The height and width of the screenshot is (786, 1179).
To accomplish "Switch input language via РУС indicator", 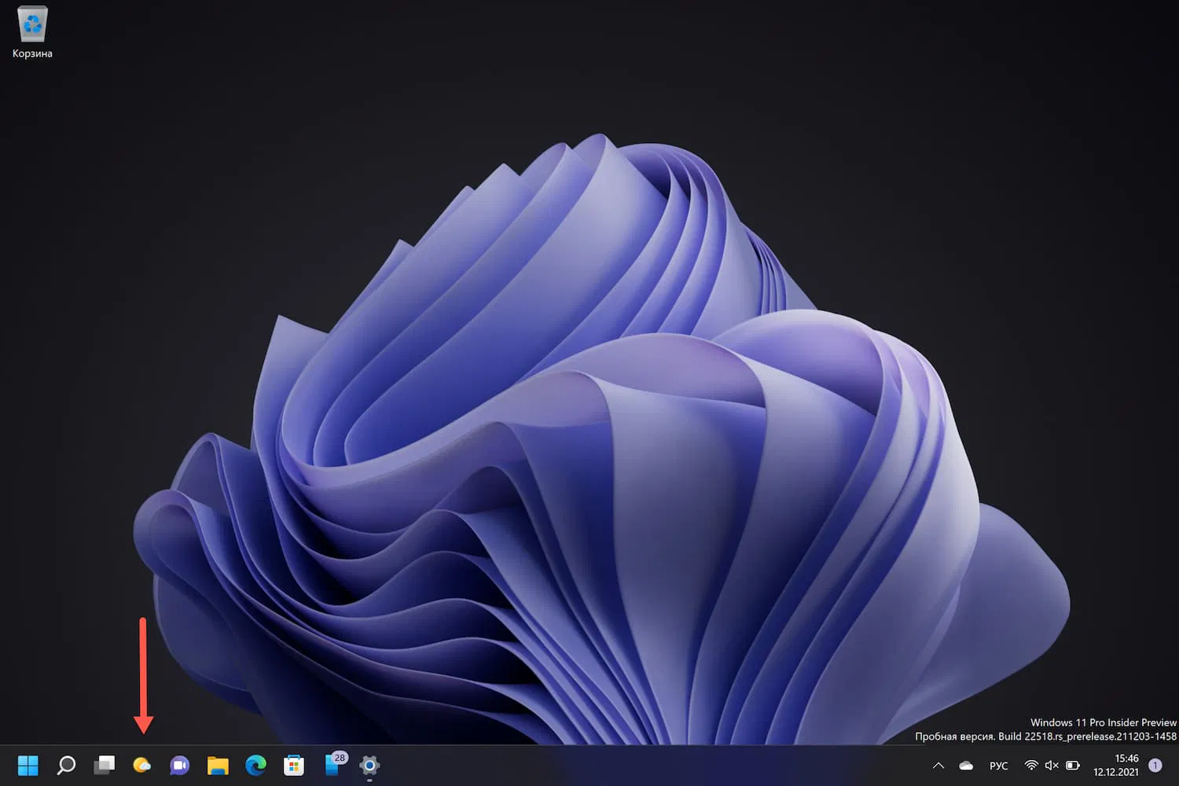I will [999, 766].
